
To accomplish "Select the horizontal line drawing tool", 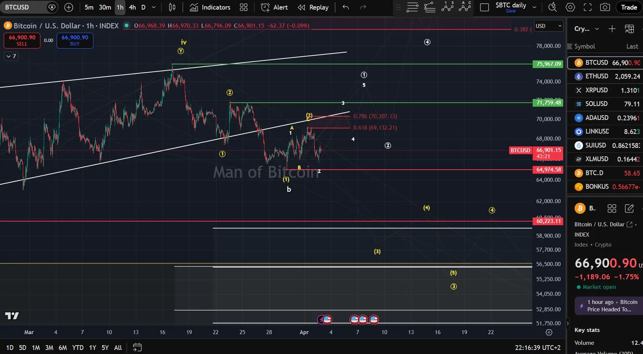I will (x=412, y=7).
